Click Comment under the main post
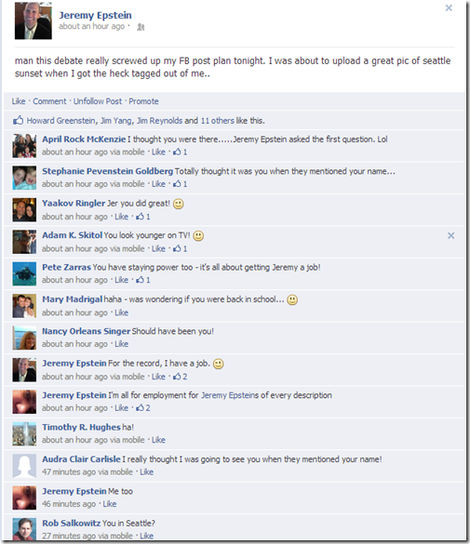This screenshot has height=544, width=470. [49, 101]
